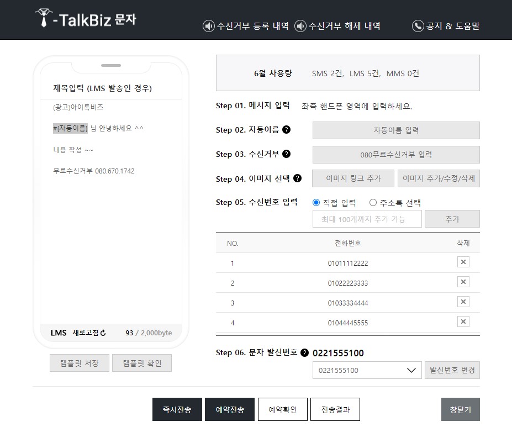The width and height of the screenshot is (512, 448).
Task: Click the 예약전송 button
Action: 230,409
